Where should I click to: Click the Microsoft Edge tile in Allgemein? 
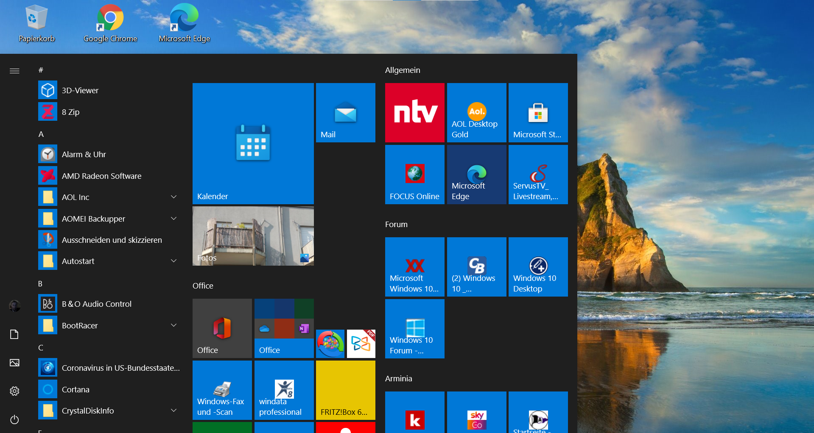[477, 175]
